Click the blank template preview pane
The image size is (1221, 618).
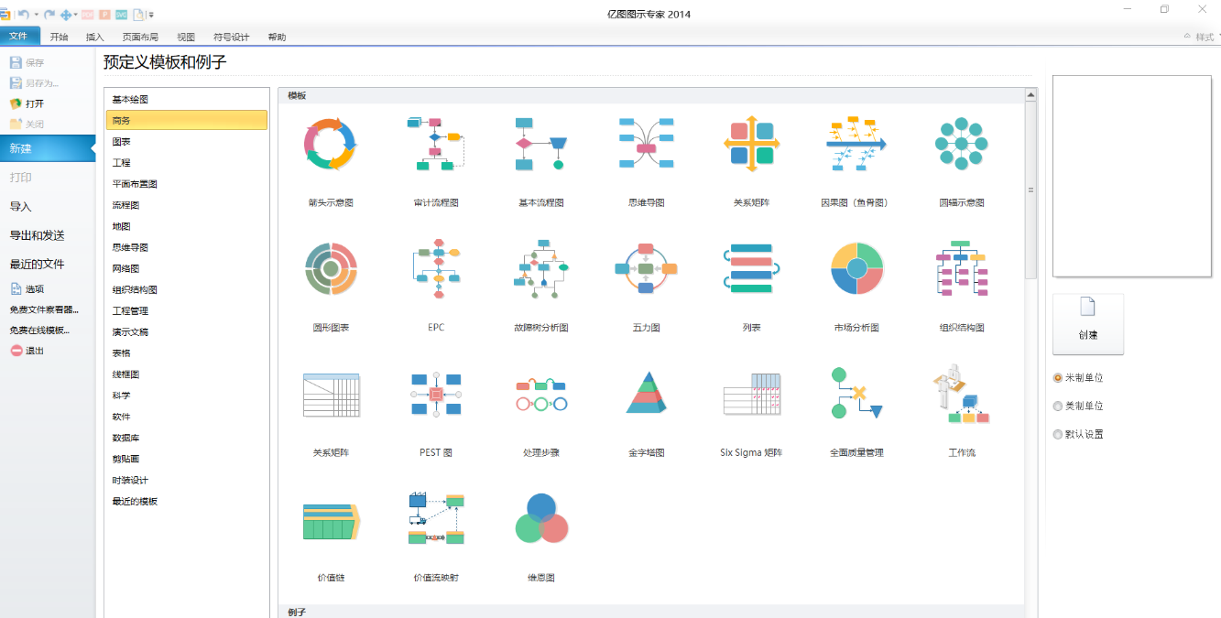pyautogui.click(x=1132, y=176)
